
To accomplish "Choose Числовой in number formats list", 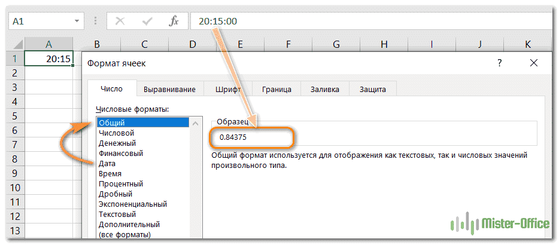I will point(116,133).
